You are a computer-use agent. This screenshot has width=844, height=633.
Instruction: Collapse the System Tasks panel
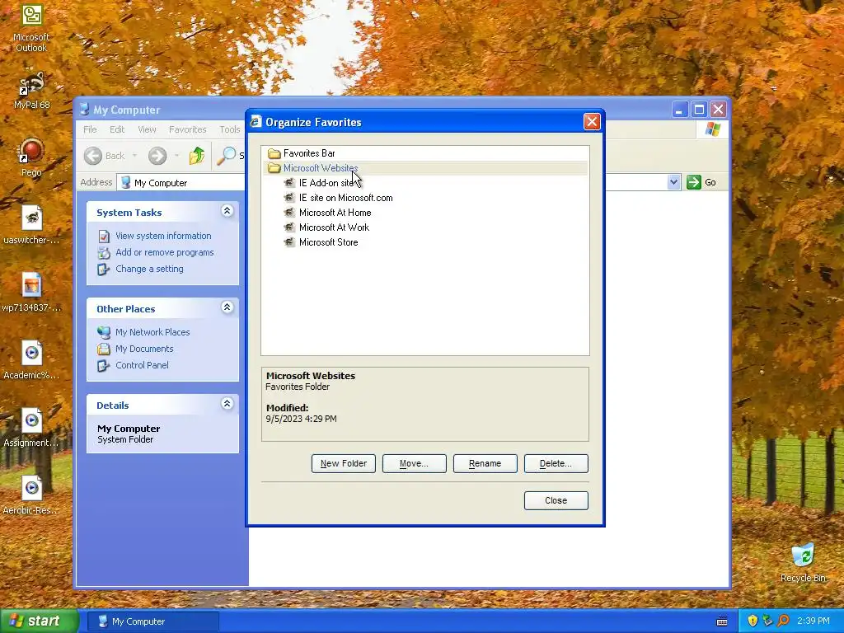227,210
